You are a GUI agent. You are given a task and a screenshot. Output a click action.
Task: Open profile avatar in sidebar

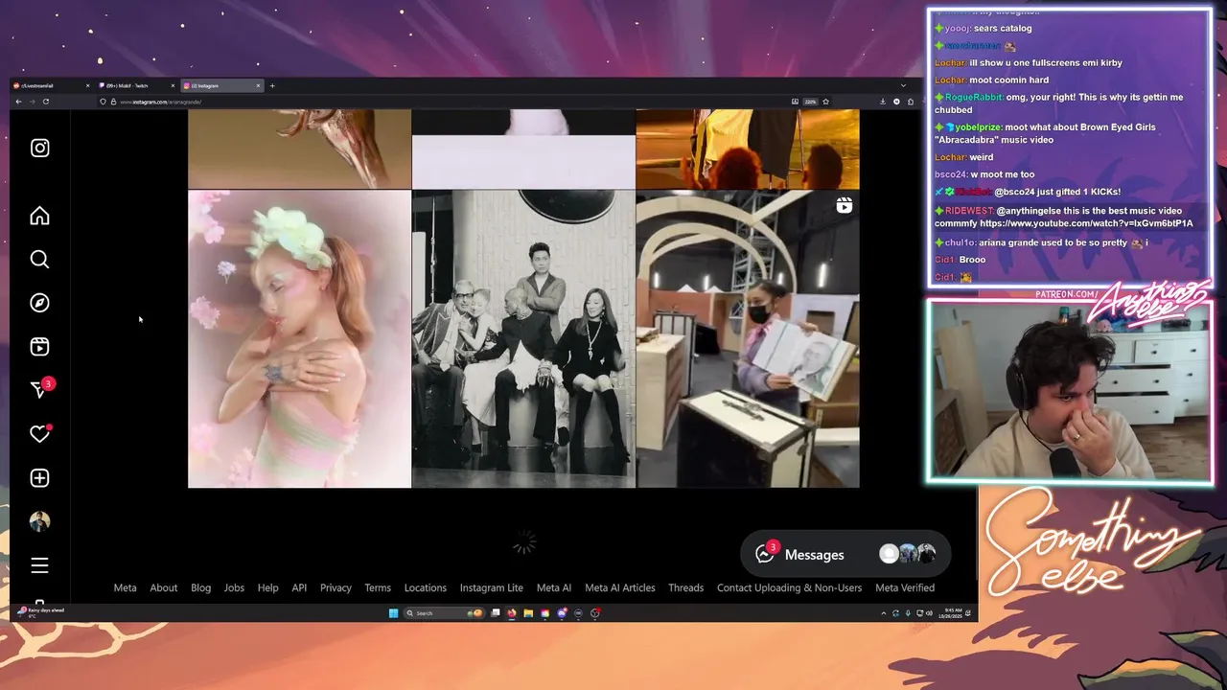[39, 521]
